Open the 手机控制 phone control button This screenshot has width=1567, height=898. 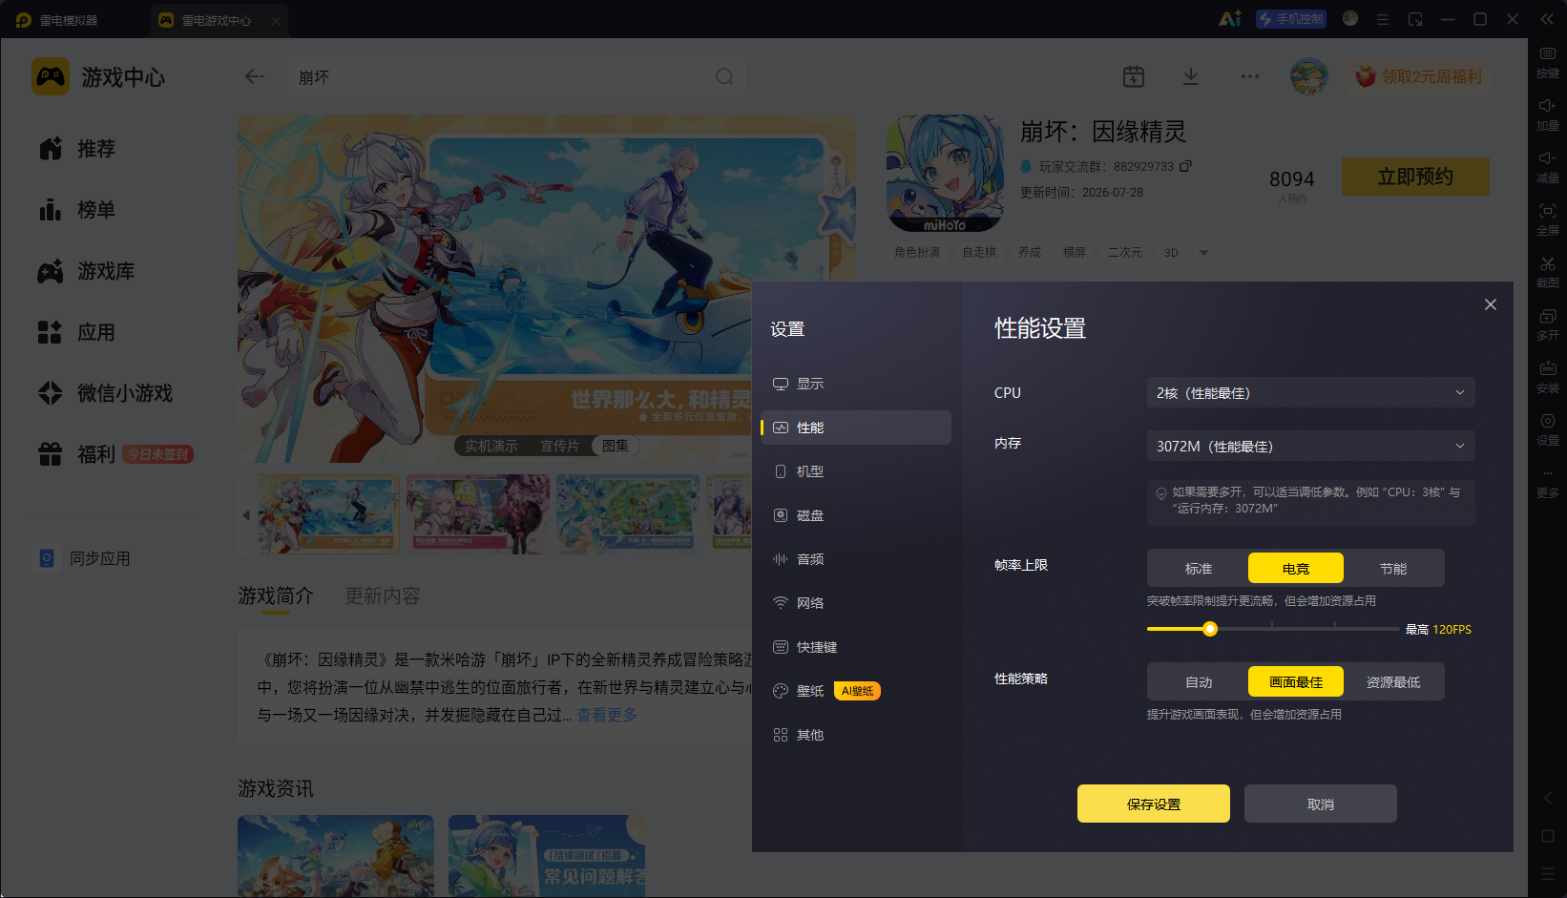point(1291,19)
